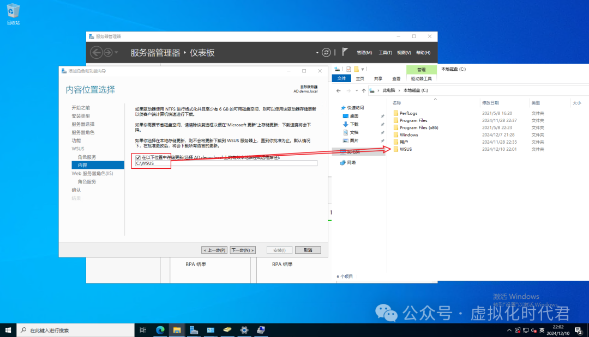The height and width of the screenshot is (337, 589).
Task: Click the properties icon in Explorer quick access toolbar
Action: tap(348, 69)
